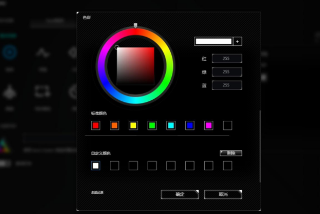Select the red standard color swatch
The height and width of the screenshot is (214, 320).
pyautogui.click(x=95, y=126)
